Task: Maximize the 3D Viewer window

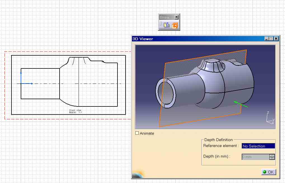Action: tap(271, 39)
